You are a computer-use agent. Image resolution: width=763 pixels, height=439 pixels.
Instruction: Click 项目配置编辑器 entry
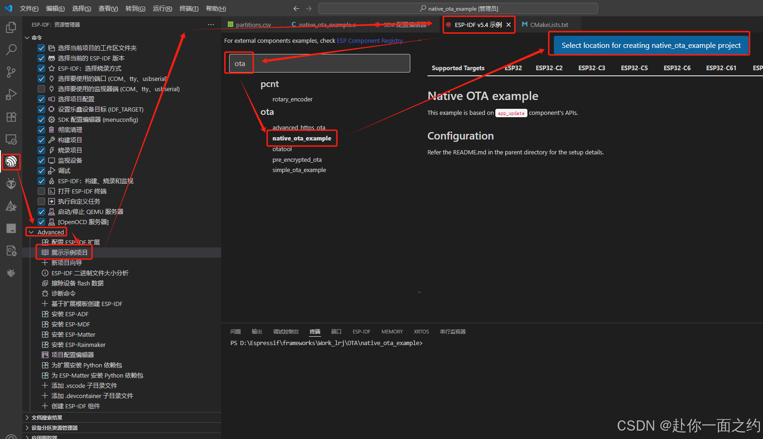click(72, 355)
